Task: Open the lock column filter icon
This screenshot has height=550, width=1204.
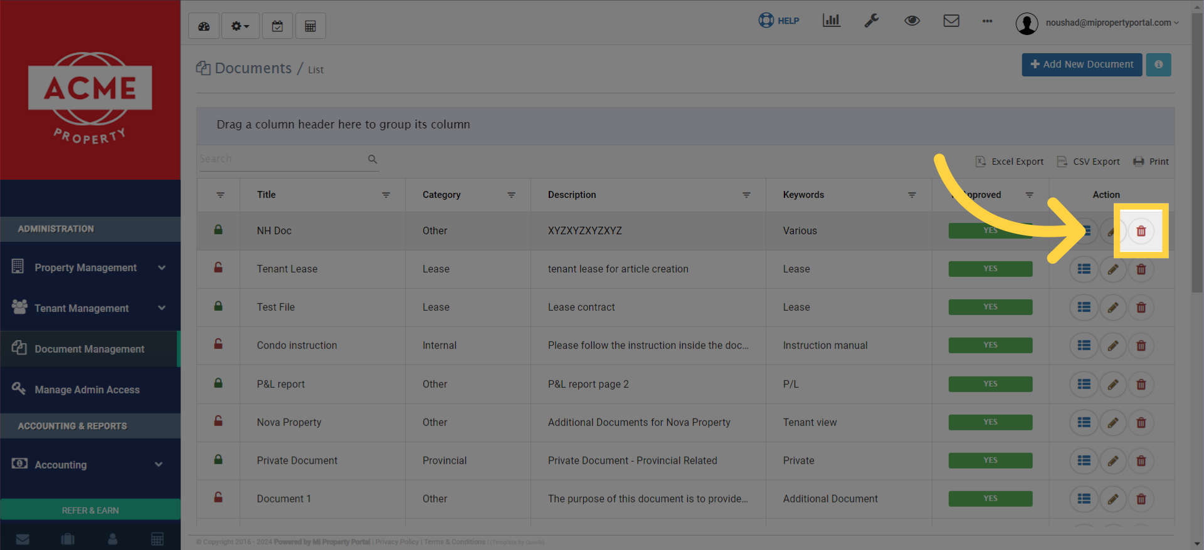Action: pyautogui.click(x=220, y=195)
